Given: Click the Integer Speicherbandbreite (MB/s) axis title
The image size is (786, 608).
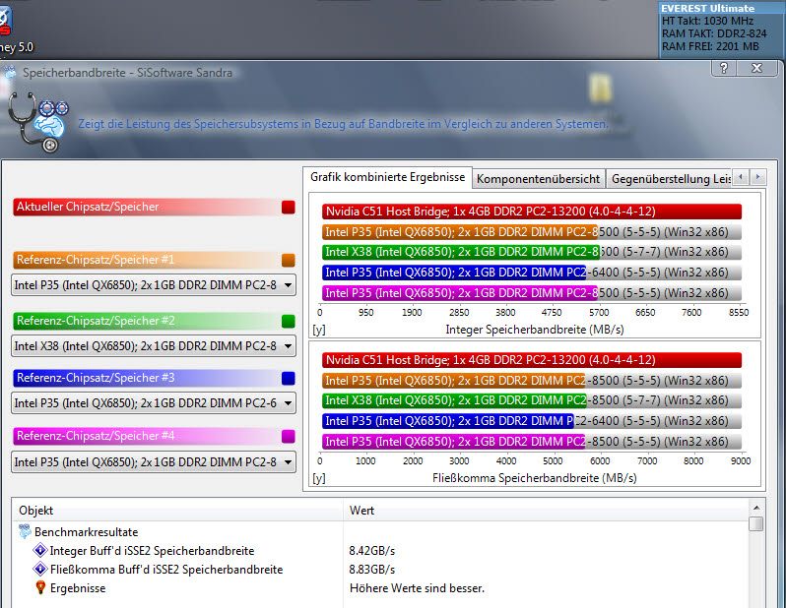Looking at the screenshot, I should pos(535,330).
